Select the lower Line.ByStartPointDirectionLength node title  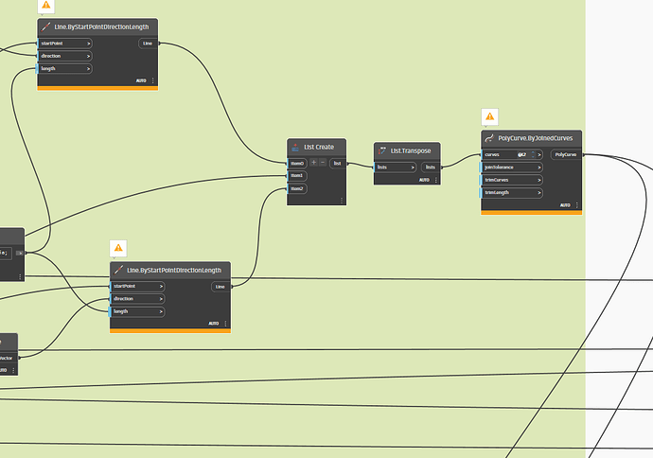pos(174,271)
